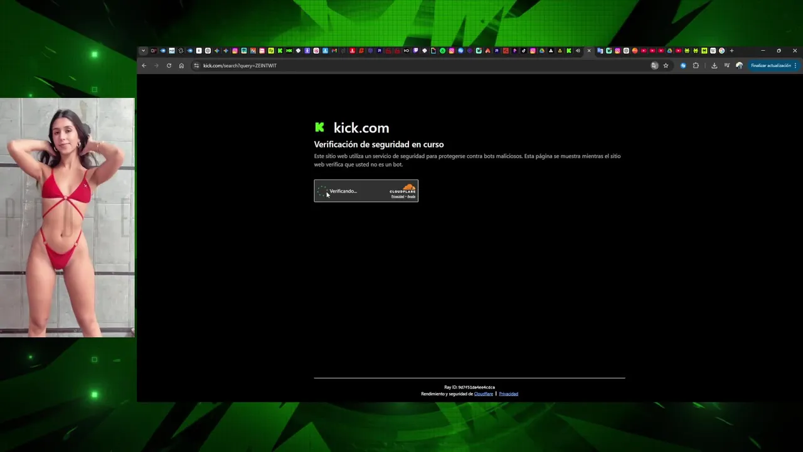Reload the kick.com page

169,65
